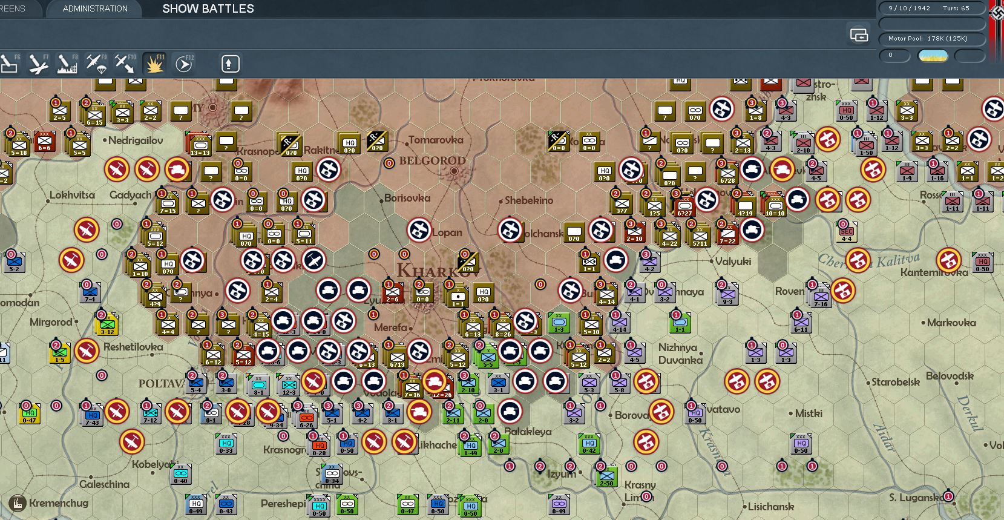Select the 6-26 unit counter
Image resolution: width=1004 pixels, height=520 pixels.
click(306, 418)
